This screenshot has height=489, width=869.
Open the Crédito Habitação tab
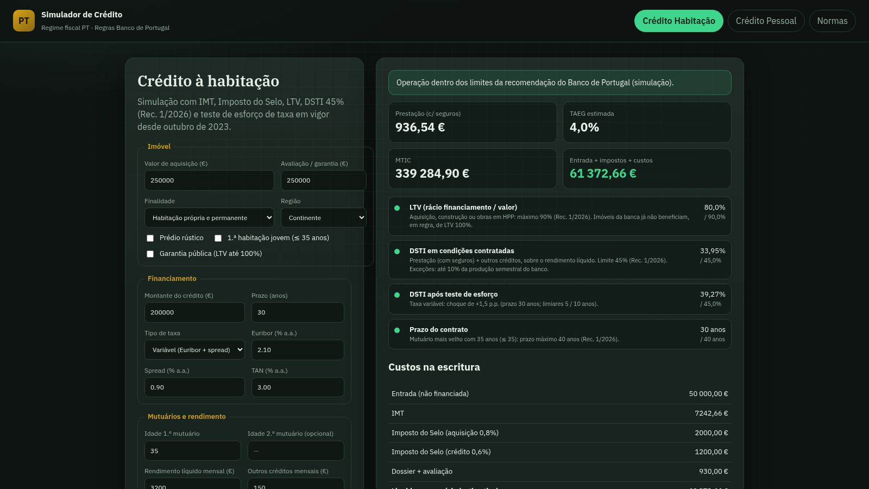(x=679, y=21)
